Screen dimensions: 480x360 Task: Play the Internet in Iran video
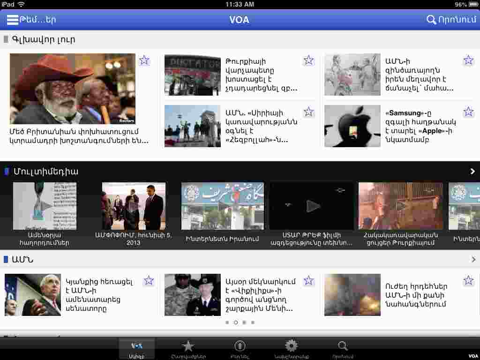tap(223, 206)
